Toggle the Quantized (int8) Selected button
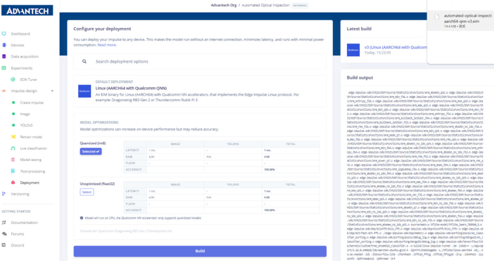The width and height of the screenshot is (494, 261). 91,152
